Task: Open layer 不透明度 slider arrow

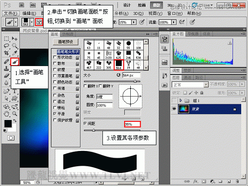Action: (x=242, y=84)
